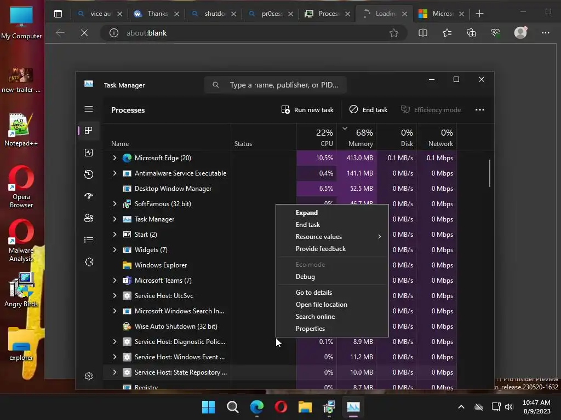Close the shutdown search tab
Screen dimensions: 561x420
233,14
